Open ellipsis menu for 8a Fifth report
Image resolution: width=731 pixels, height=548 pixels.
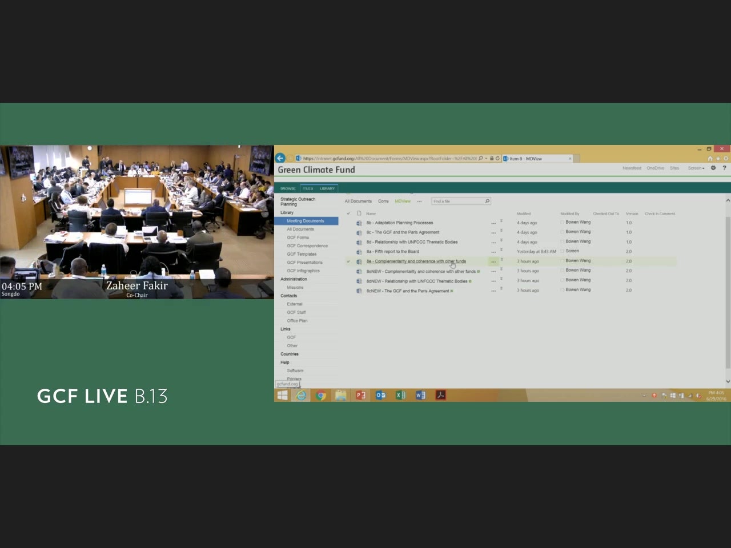493,252
